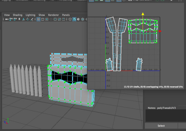Toggle the Safe Action overlay

[59, 19]
